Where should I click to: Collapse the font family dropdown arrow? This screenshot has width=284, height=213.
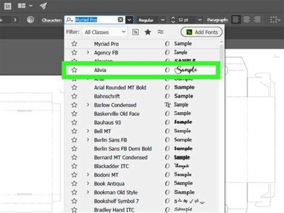[x=129, y=20]
